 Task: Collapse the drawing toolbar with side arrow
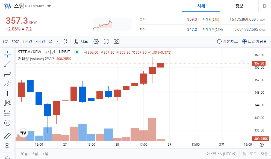click(x=14, y=141)
